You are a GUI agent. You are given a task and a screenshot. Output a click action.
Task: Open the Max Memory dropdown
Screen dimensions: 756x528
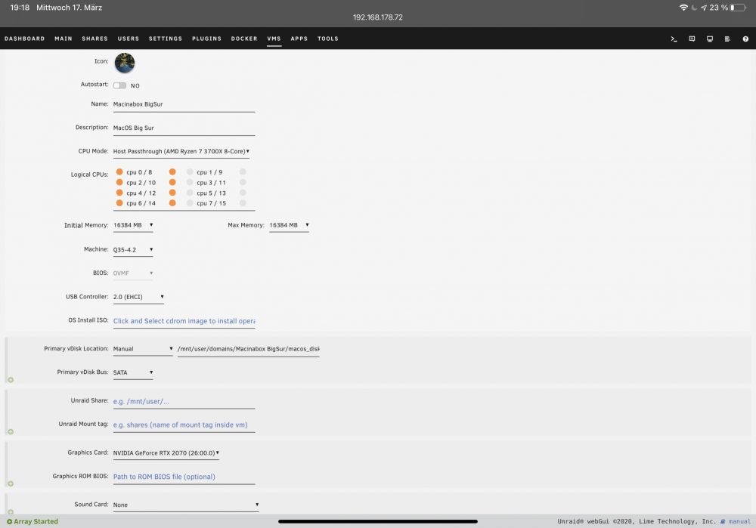point(289,225)
